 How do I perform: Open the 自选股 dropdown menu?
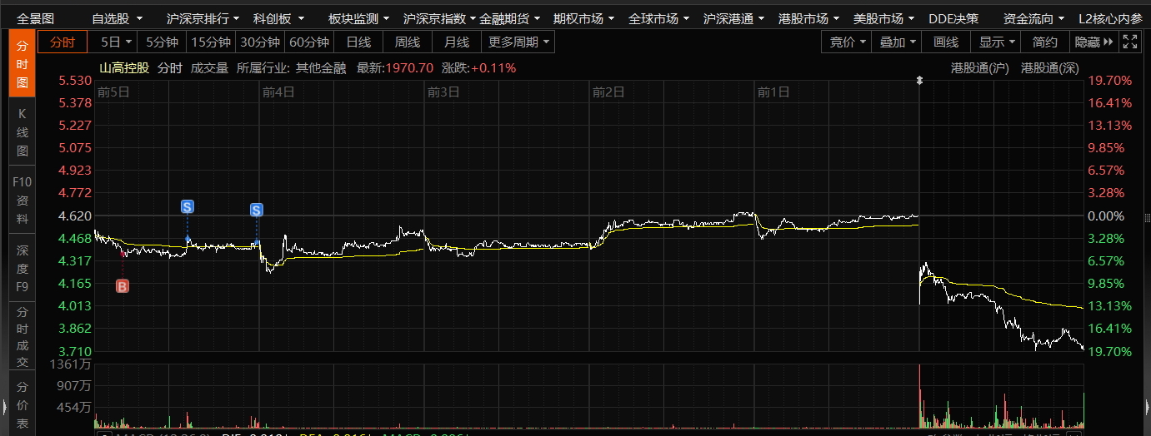[117, 18]
